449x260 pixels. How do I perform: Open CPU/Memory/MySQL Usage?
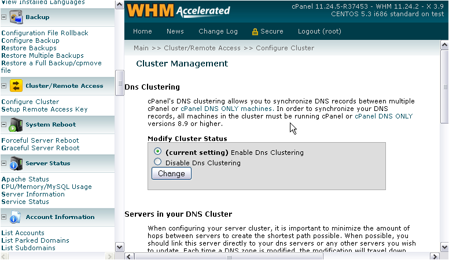pos(47,187)
